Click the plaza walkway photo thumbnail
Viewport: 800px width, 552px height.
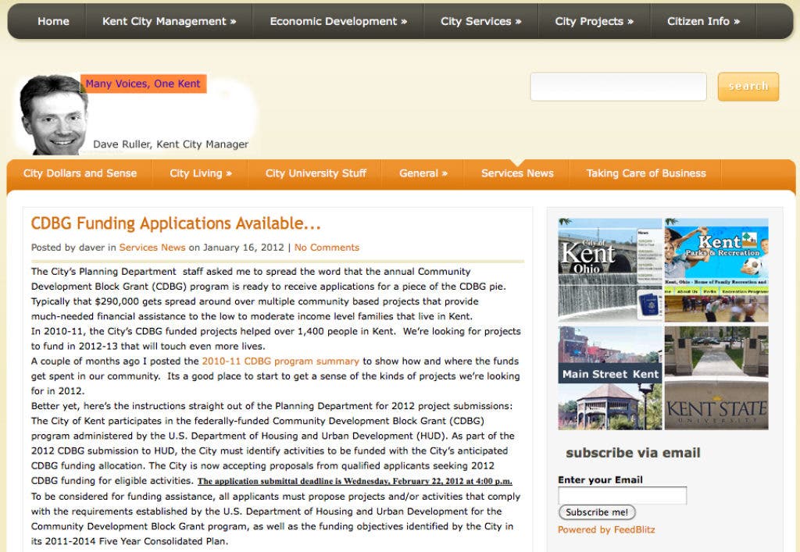click(x=716, y=351)
